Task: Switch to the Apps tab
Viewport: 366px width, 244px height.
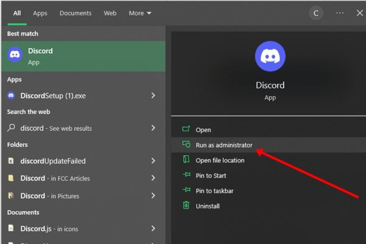Action: pos(40,13)
